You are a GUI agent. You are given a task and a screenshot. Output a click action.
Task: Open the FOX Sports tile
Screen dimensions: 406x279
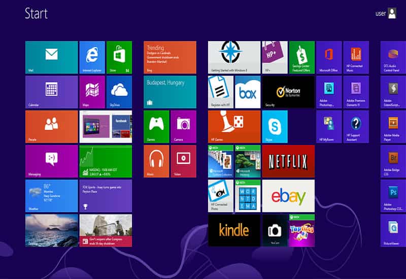(x=106, y=196)
